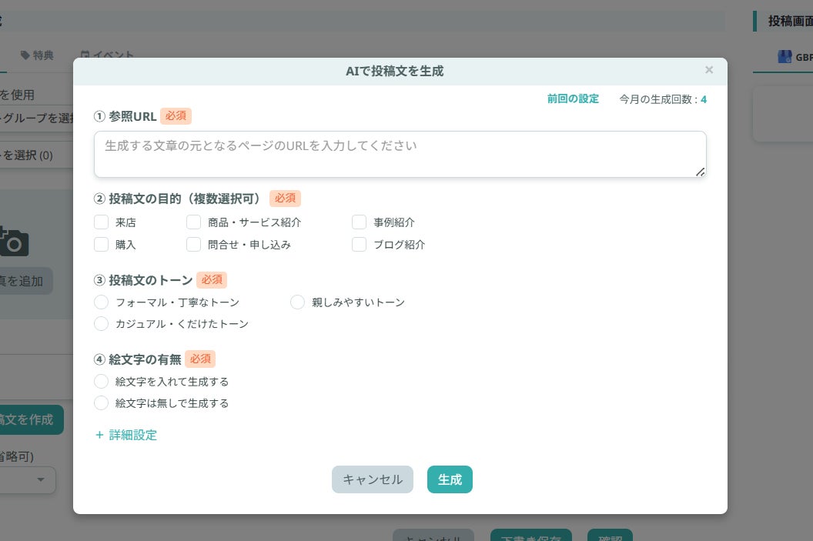Check the 問合せ・申し込み checkbox
The image size is (813, 541).
pyautogui.click(x=193, y=244)
